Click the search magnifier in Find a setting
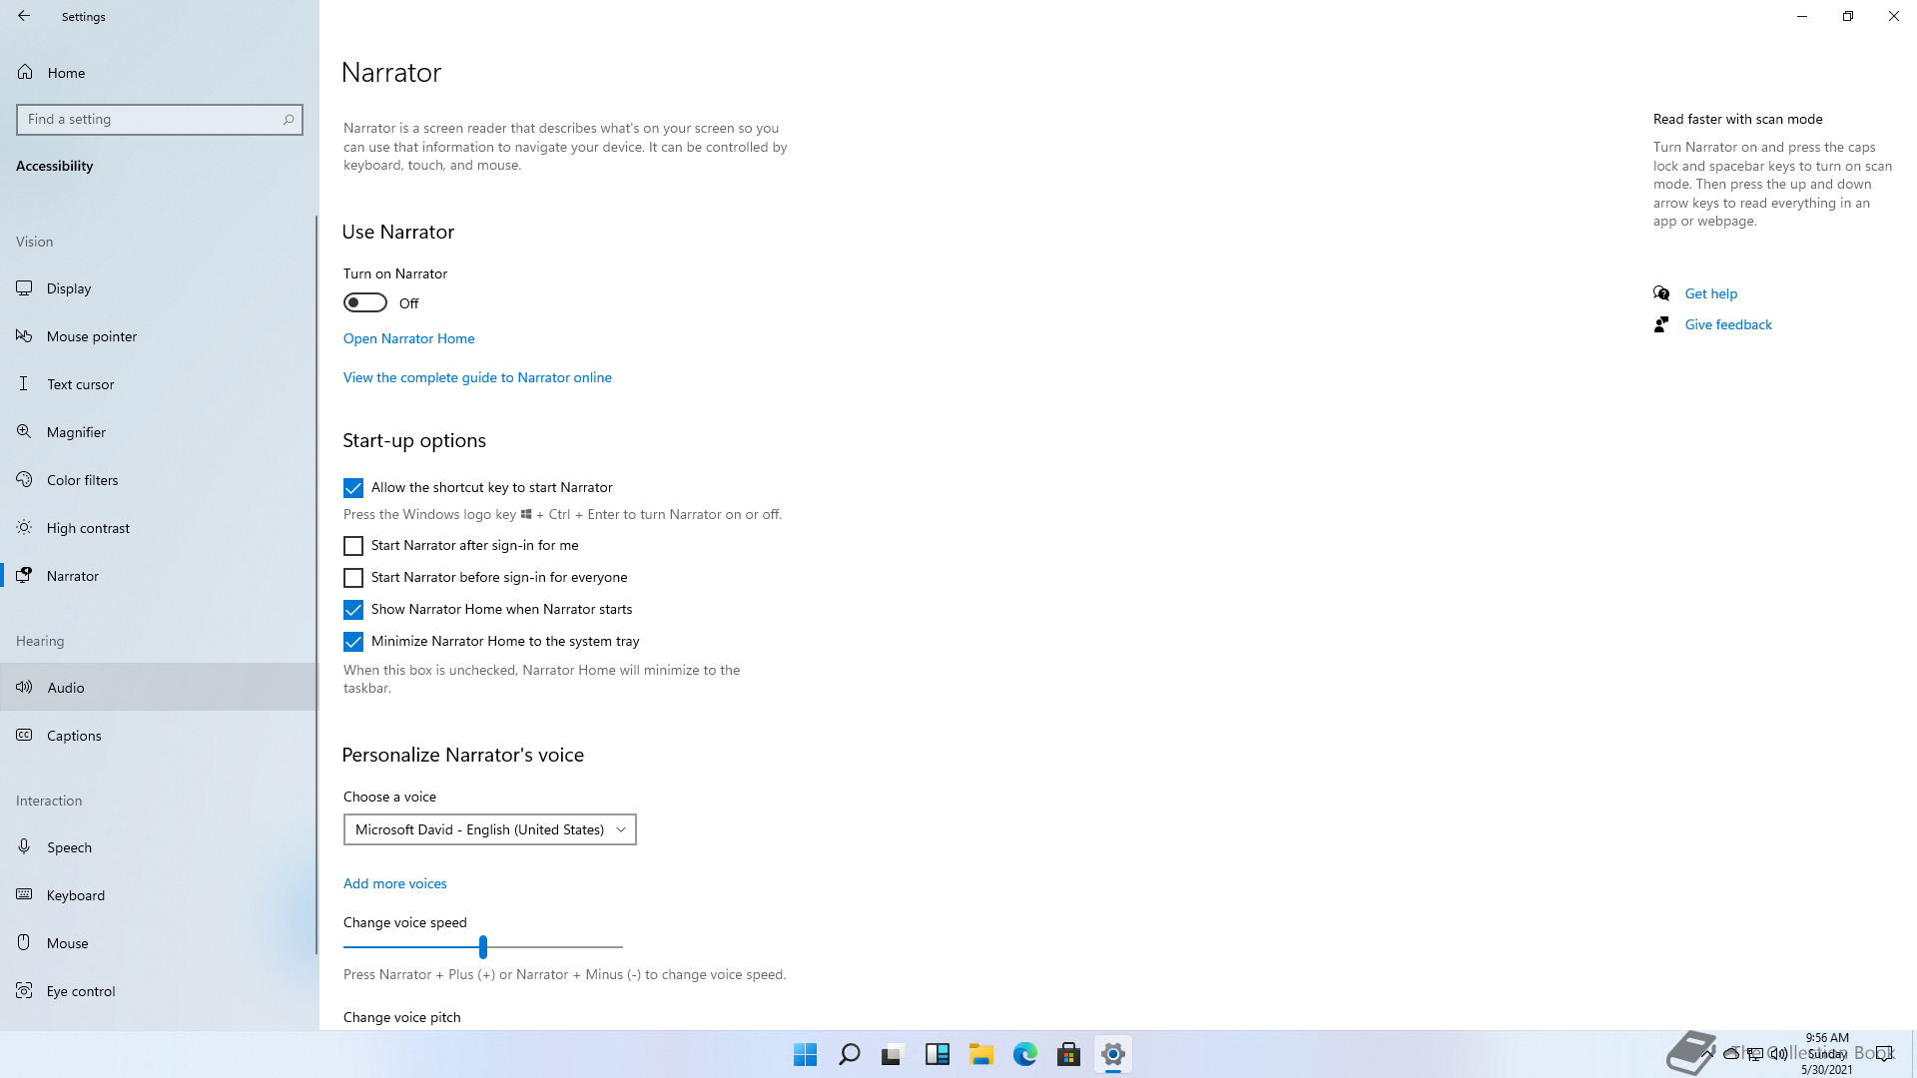Viewport: 1917px width, 1078px height. (289, 120)
